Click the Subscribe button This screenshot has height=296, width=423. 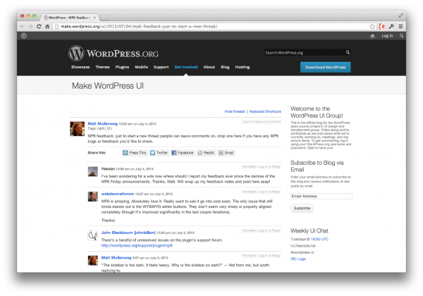click(x=302, y=208)
